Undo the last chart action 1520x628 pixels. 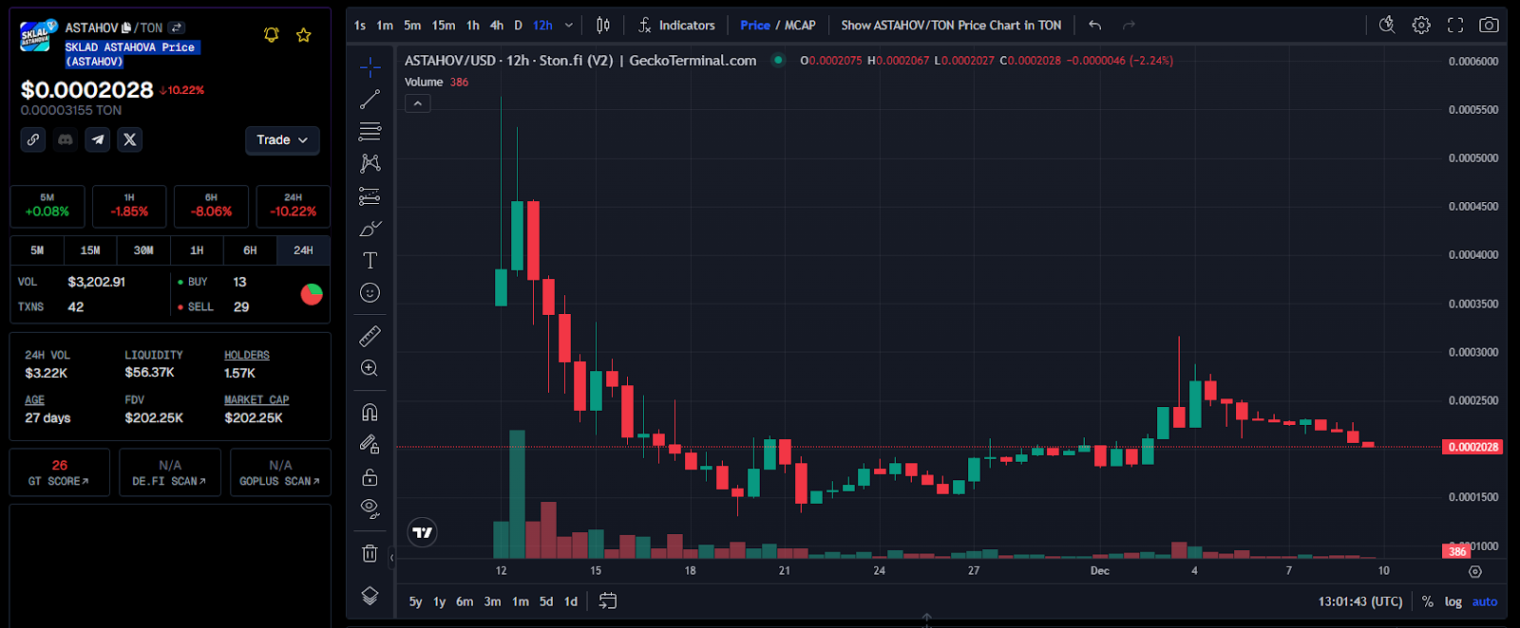[x=1095, y=26]
